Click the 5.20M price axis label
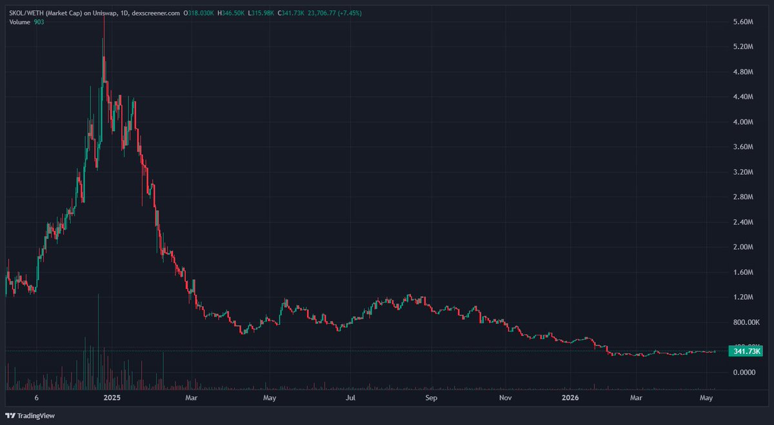The width and height of the screenshot is (774, 425). coord(744,47)
